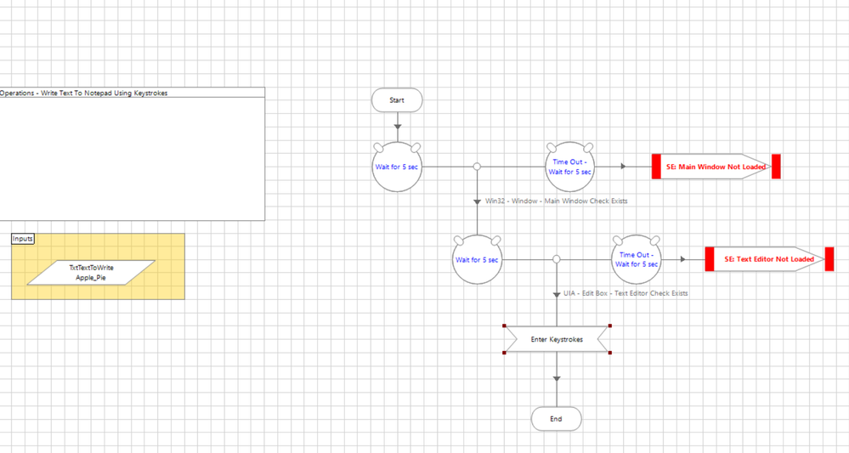The height and width of the screenshot is (453, 849).
Task: Click the wait choice node after second Wait stage
Action: coord(556,259)
